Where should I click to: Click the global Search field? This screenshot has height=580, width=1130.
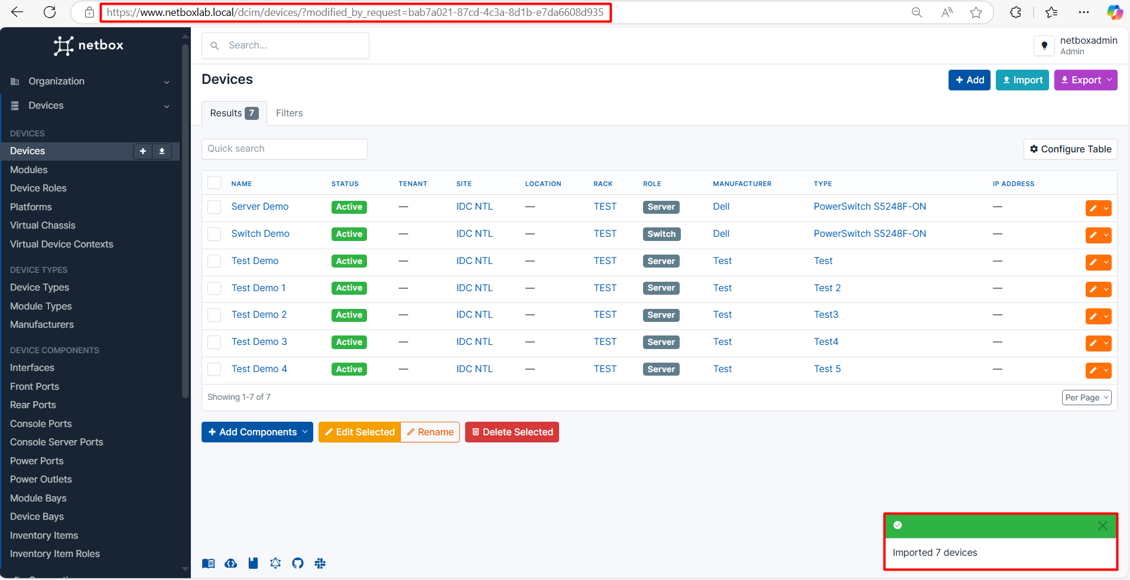285,45
